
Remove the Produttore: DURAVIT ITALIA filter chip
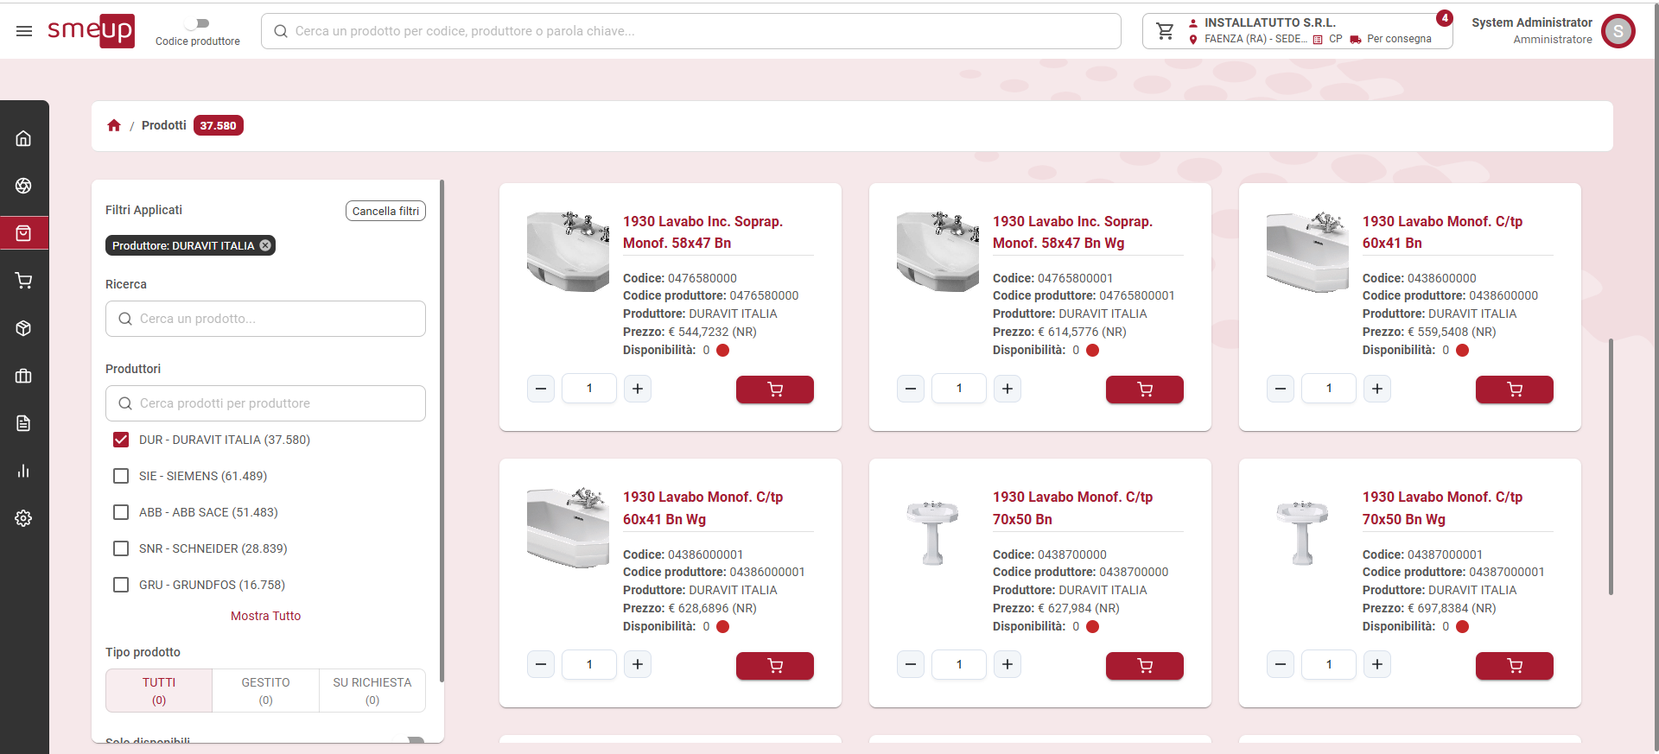tap(265, 245)
